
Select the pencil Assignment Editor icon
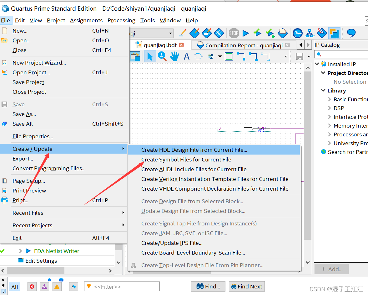[x=182, y=33]
